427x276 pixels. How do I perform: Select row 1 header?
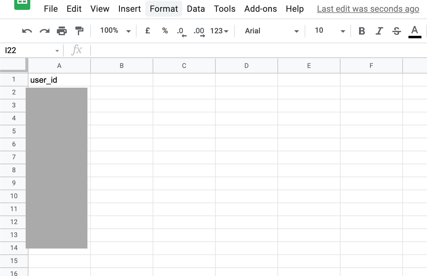tap(14, 79)
